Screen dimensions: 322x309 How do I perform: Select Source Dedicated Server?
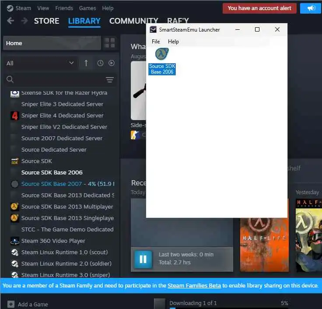coord(54,150)
